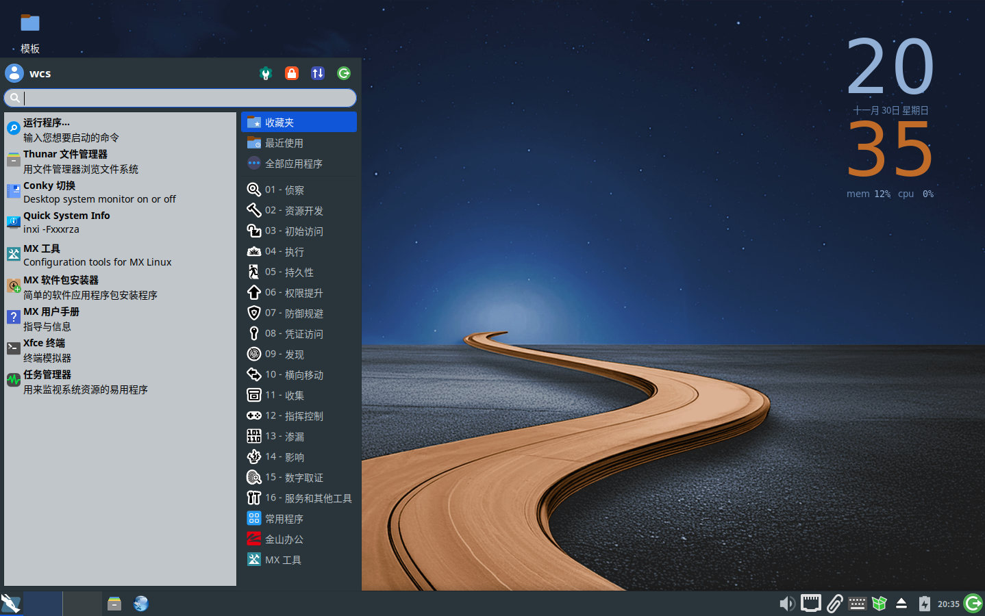Open the 01 - 侦察 category
The image size is (985, 616).
point(299,190)
